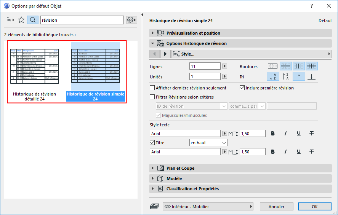This screenshot has width=338, height=215.
Task: Go to the previous options page arrow
Action: (x=155, y=54)
